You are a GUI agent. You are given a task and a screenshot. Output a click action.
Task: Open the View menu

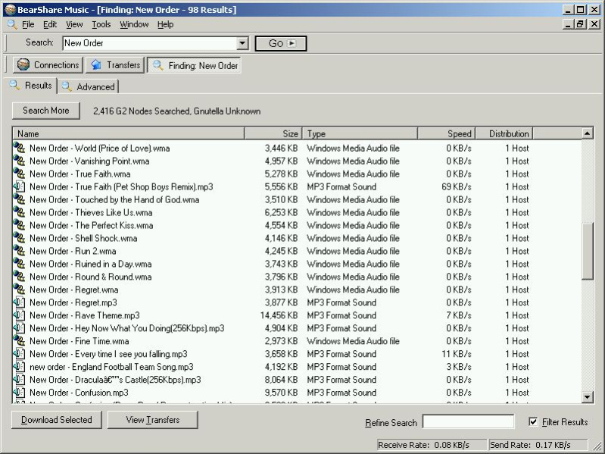click(x=74, y=24)
